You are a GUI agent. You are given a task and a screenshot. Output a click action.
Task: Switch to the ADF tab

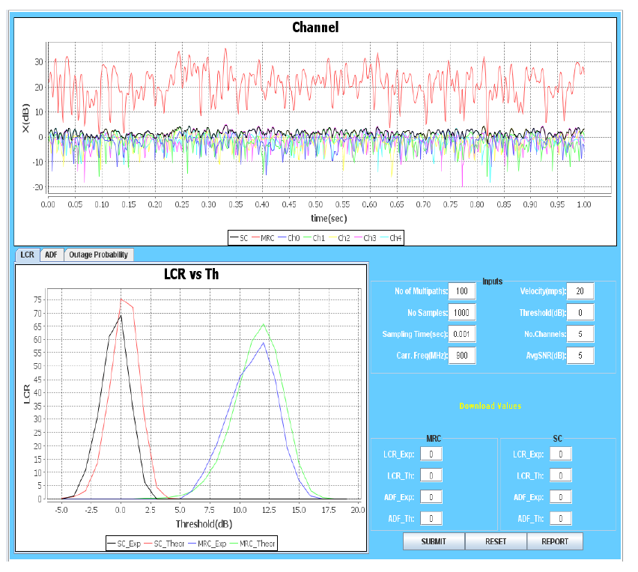51,255
